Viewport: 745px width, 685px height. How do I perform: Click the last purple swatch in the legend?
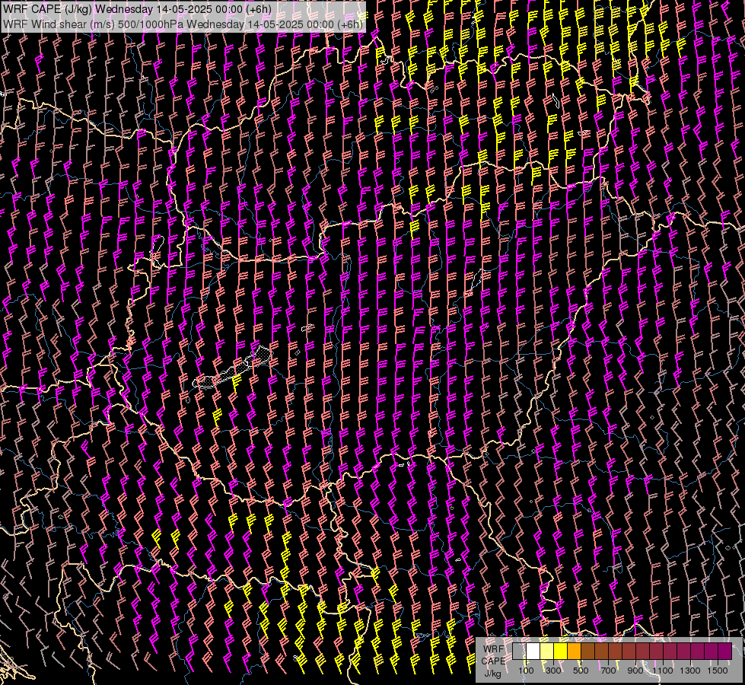pyautogui.click(x=724, y=651)
